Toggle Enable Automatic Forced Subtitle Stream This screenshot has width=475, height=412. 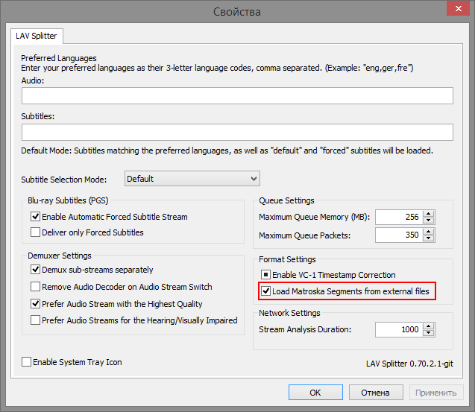(36, 217)
